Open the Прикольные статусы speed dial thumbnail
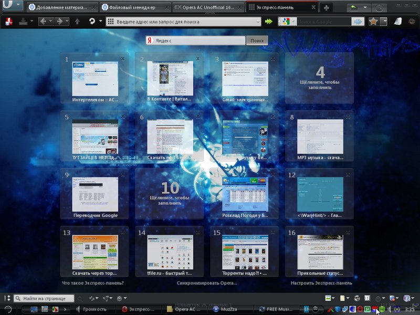Image resolution: width=420 pixels, height=315 pixels. 319,251
